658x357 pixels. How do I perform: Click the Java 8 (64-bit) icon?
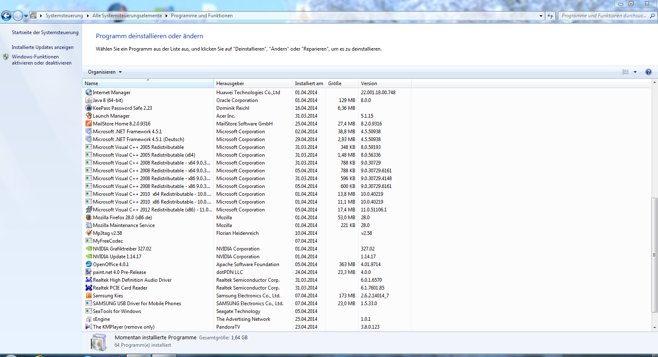[x=88, y=100]
